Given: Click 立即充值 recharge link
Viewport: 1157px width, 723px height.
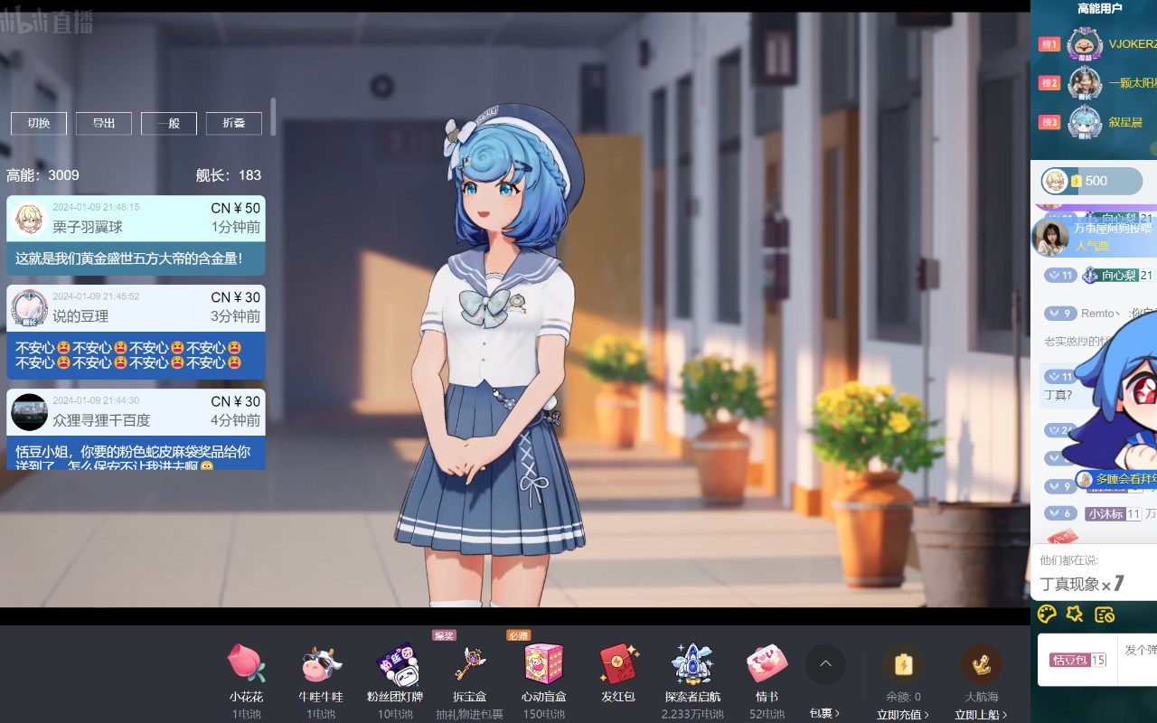Looking at the screenshot, I should pyautogui.click(x=903, y=715).
